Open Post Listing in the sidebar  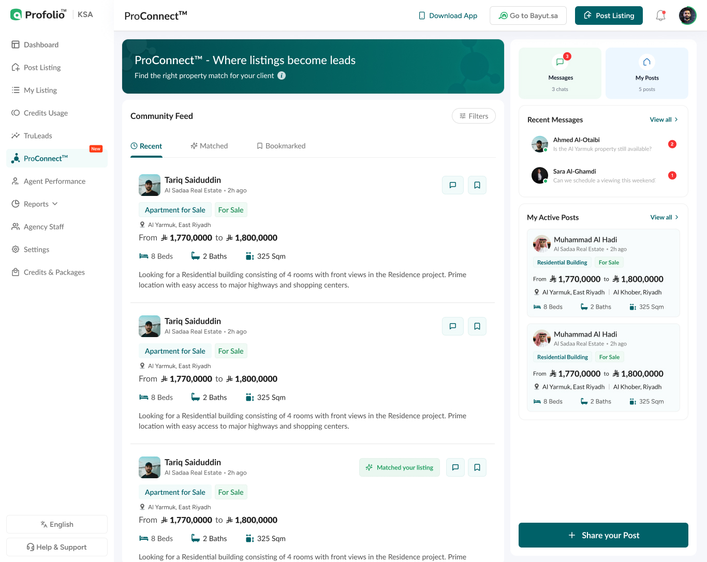click(x=57, y=67)
